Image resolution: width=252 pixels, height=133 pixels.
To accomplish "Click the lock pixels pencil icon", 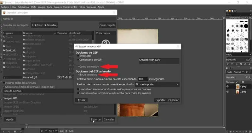I will click(x=237, y=82).
